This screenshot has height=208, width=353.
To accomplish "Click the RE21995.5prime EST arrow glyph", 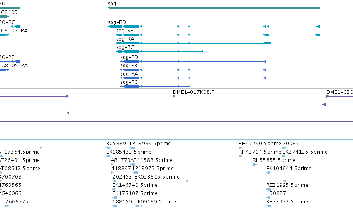I will pyautogui.click(x=268, y=189).
